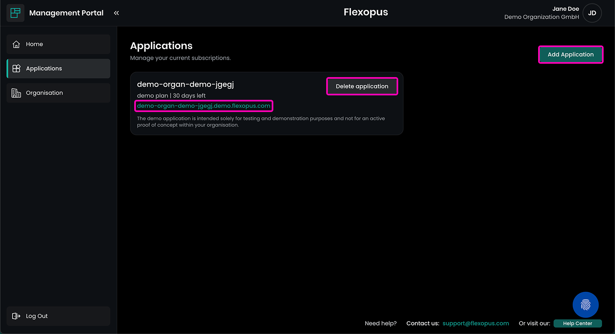The image size is (615, 334).
Task: Go to Home in the sidebar
Action: pyautogui.click(x=35, y=44)
